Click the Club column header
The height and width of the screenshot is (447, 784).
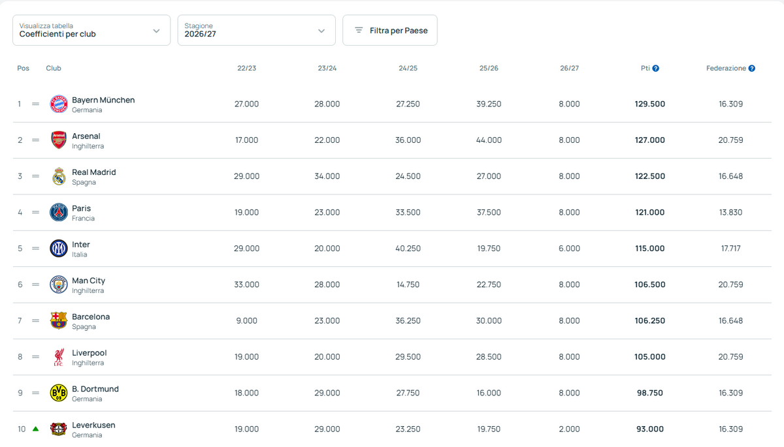(54, 68)
